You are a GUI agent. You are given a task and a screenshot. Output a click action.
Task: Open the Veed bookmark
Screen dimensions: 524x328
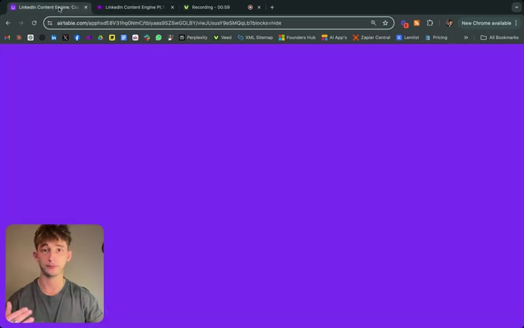(222, 38)
